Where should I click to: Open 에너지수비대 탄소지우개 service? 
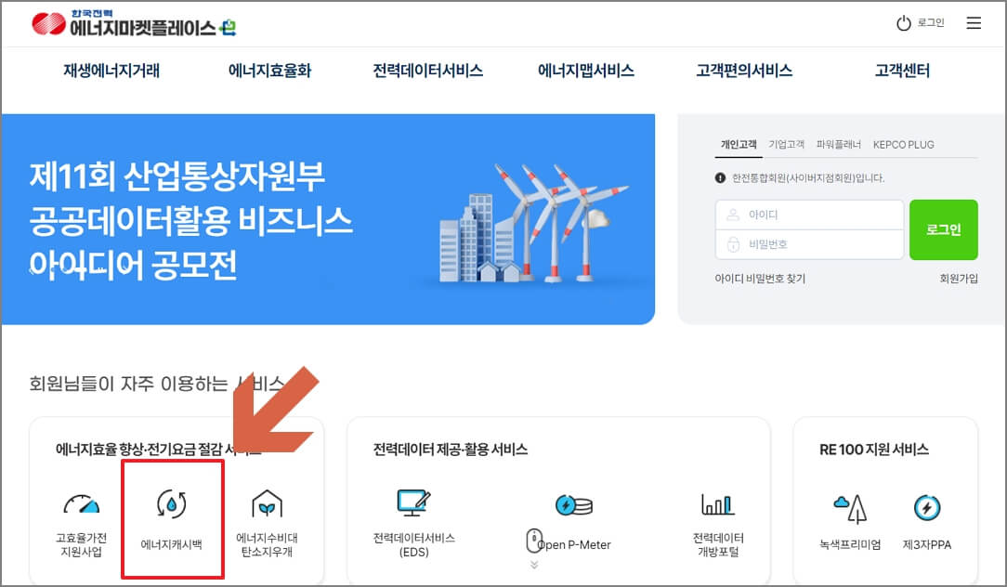coord(268,518)
